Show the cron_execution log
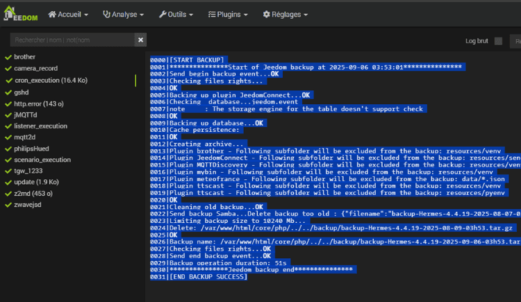The image size is (521, 302). click(50, 81)
